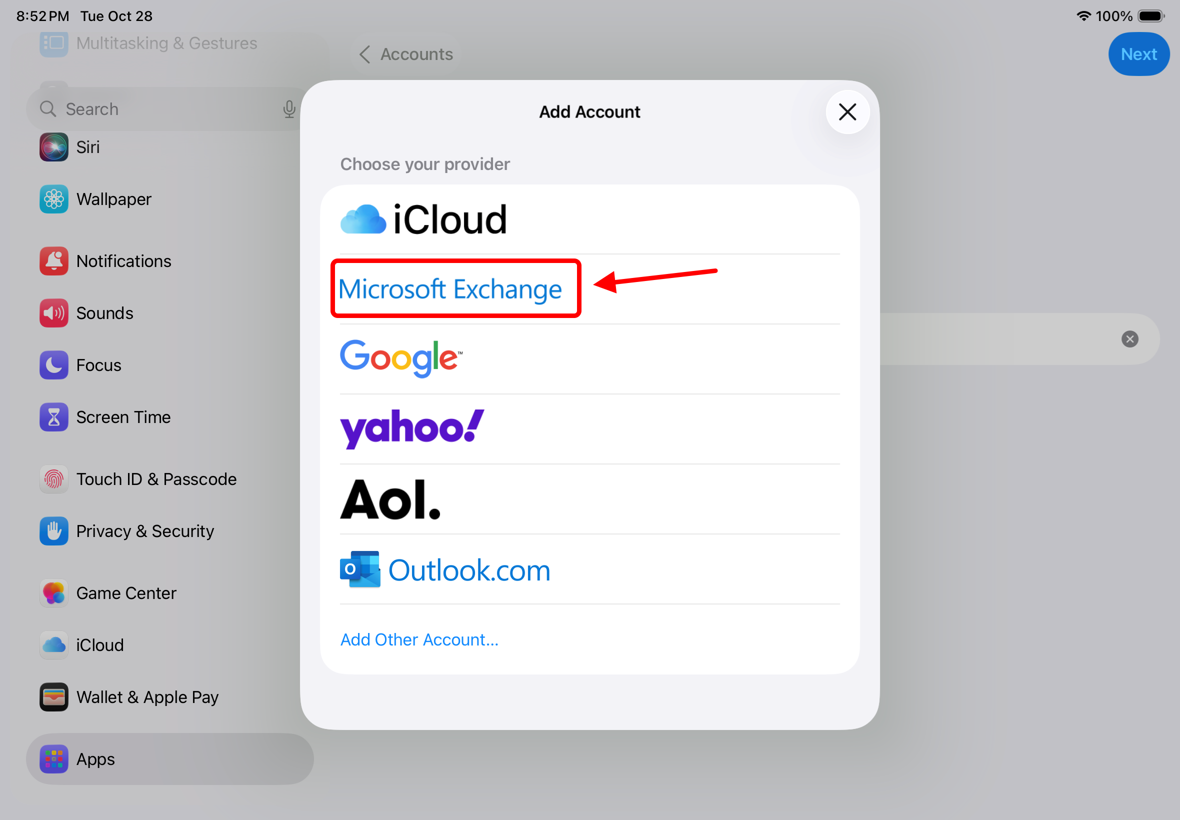Image resolution: width=1180 pixels, height=820 pixels.
Task: Click Touch ID & Passcode fingerprint icon
Action: click(x=53, y=479)
